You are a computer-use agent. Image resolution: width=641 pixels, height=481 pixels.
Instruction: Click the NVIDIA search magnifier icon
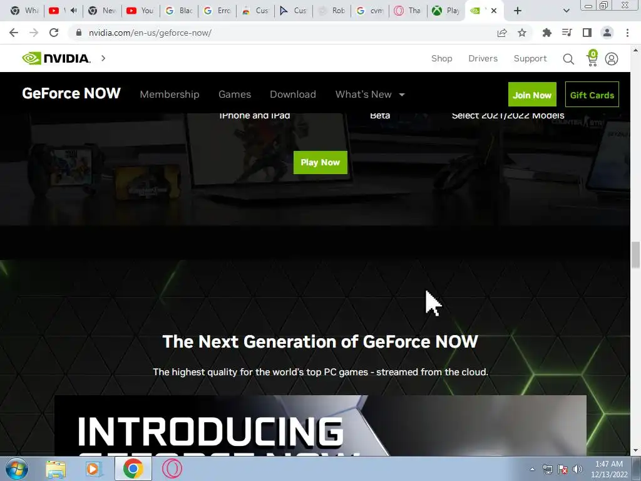[568, 59]
